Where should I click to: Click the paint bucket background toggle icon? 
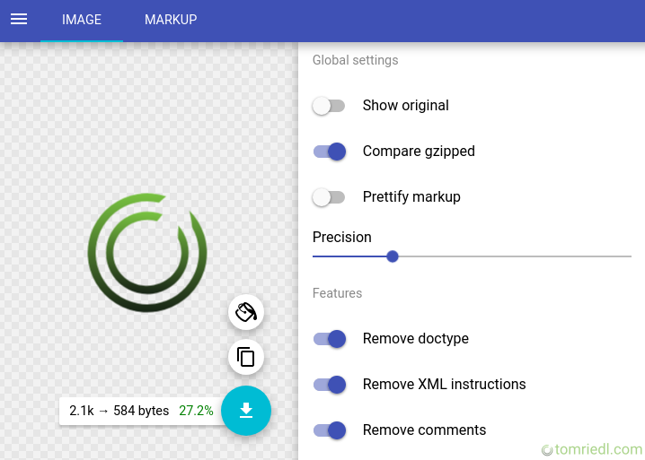click(x=246, y=312)
